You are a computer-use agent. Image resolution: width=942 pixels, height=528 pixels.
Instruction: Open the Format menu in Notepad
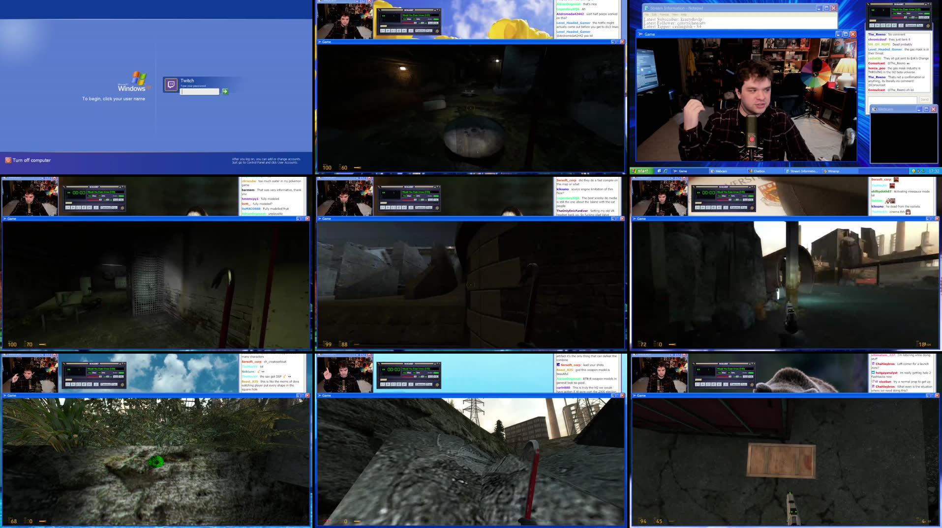pos(664,14)
